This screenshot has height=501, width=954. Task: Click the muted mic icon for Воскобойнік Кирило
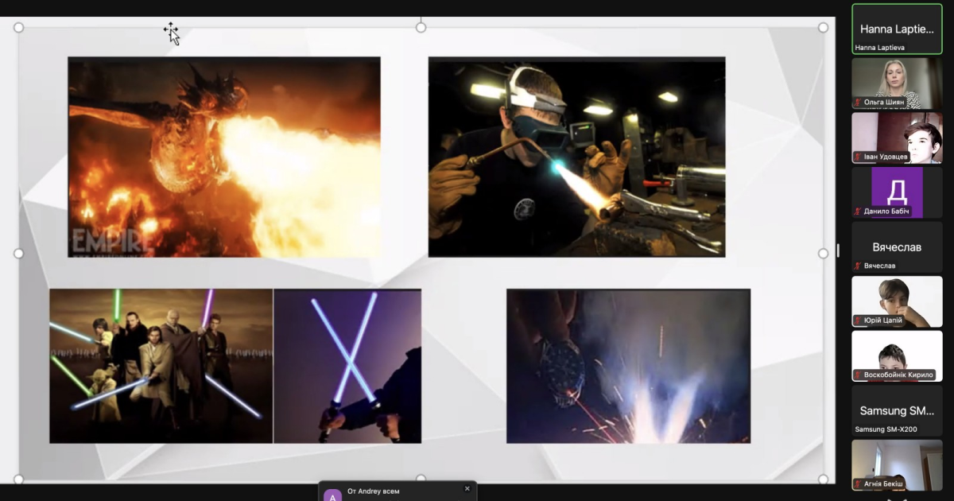tap(859, 375)
